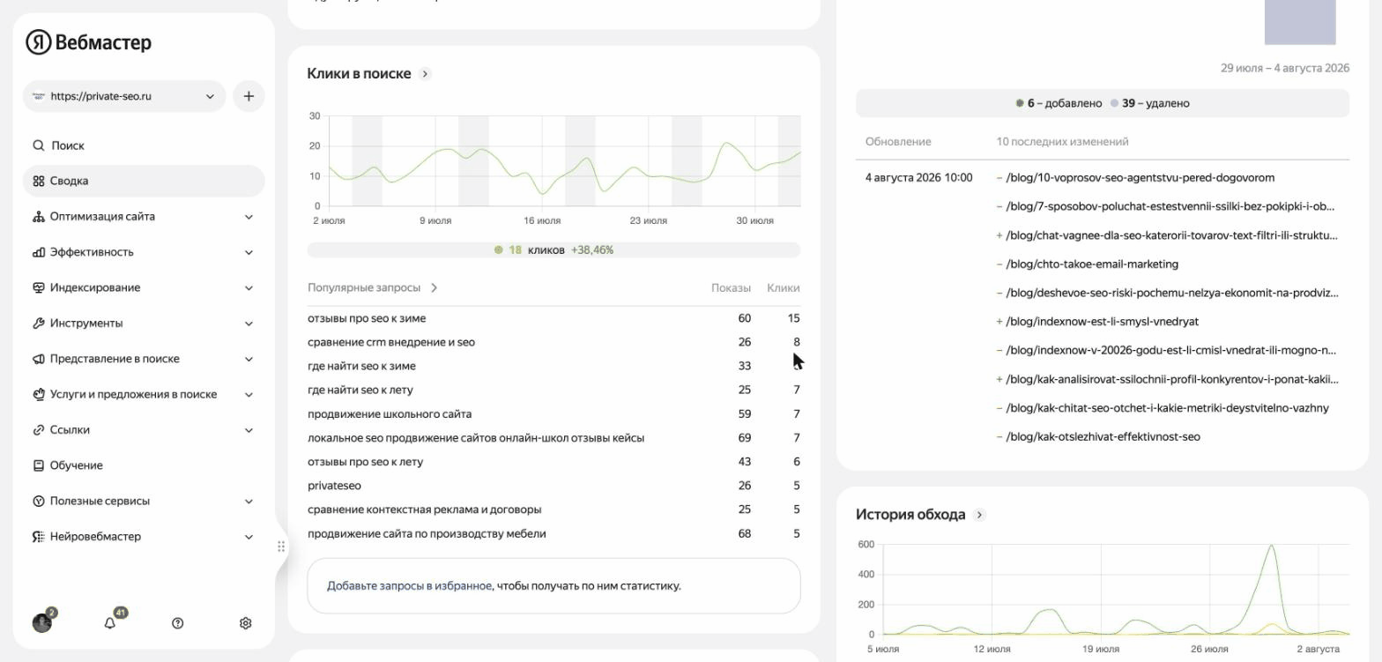
Task: Open Инструменты menu item label
Action: (x=86, y=324)
